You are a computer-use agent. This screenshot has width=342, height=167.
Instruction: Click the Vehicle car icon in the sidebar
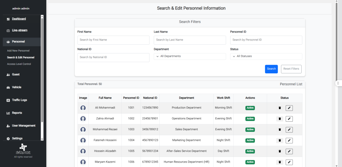8,87
